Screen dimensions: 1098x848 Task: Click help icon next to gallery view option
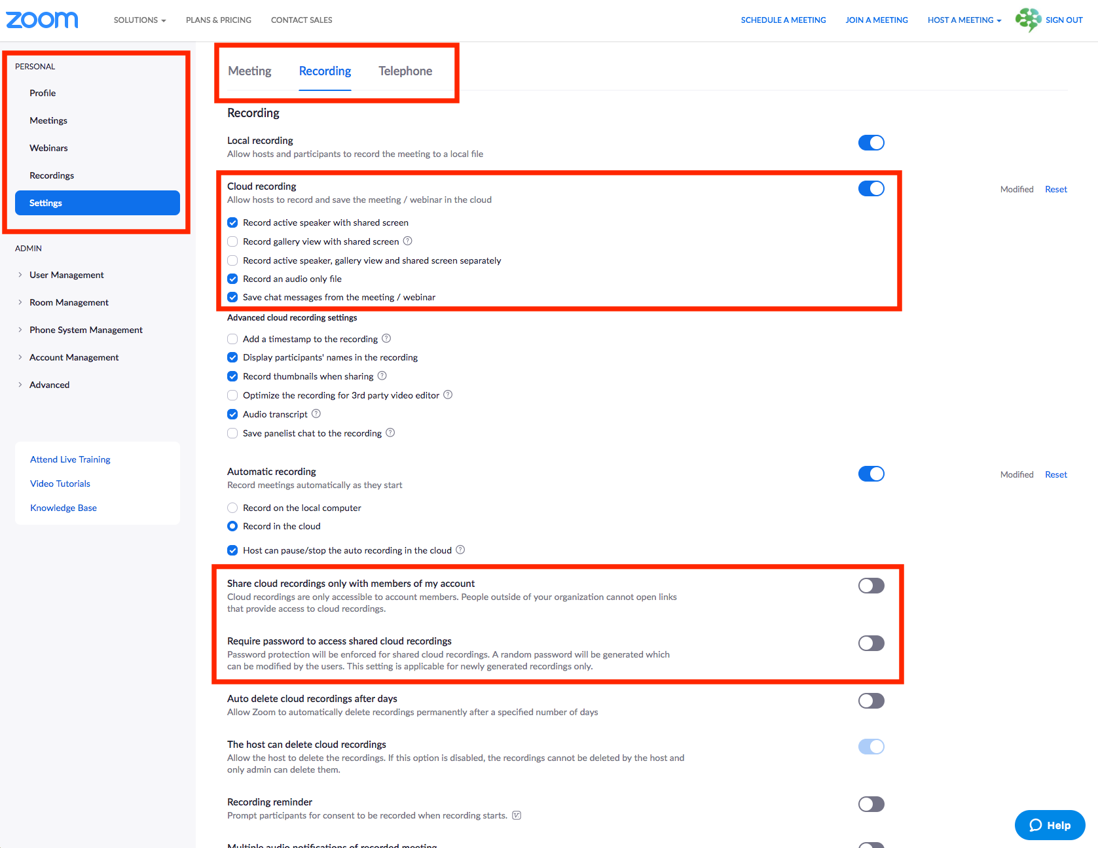[x=407, y=241]
